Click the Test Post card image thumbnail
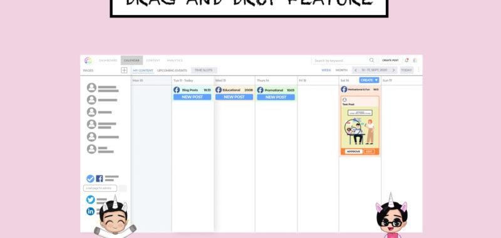The width and height of the screenshot is (501, 238). (x=359, y=128)
